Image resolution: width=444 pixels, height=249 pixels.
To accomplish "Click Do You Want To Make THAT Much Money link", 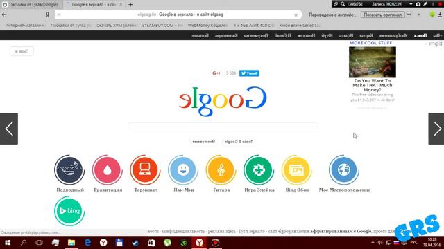I will 373,85.
